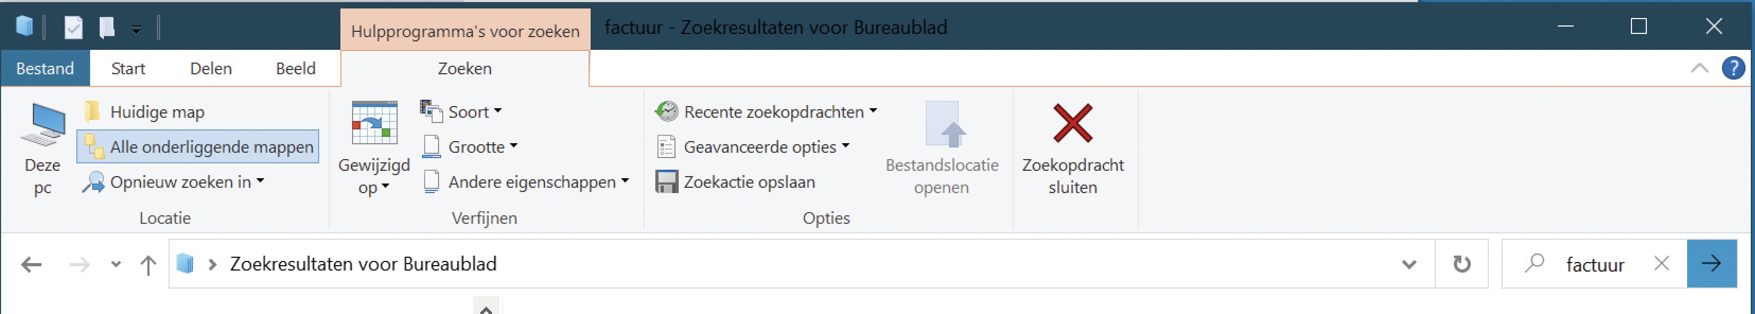Go up one folder level arrow

click(x=148, y=264)
